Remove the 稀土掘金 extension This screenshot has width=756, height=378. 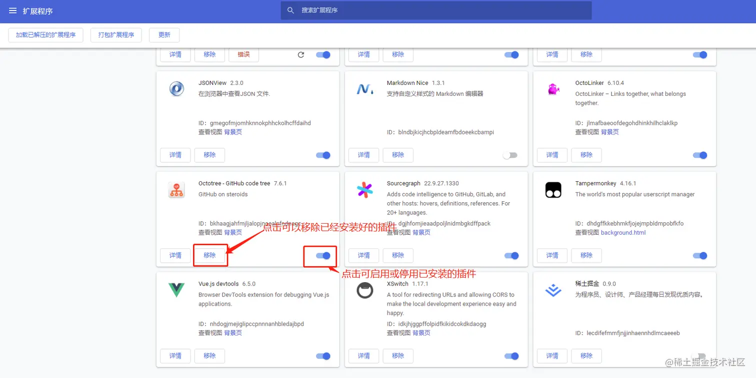point(586,356)
